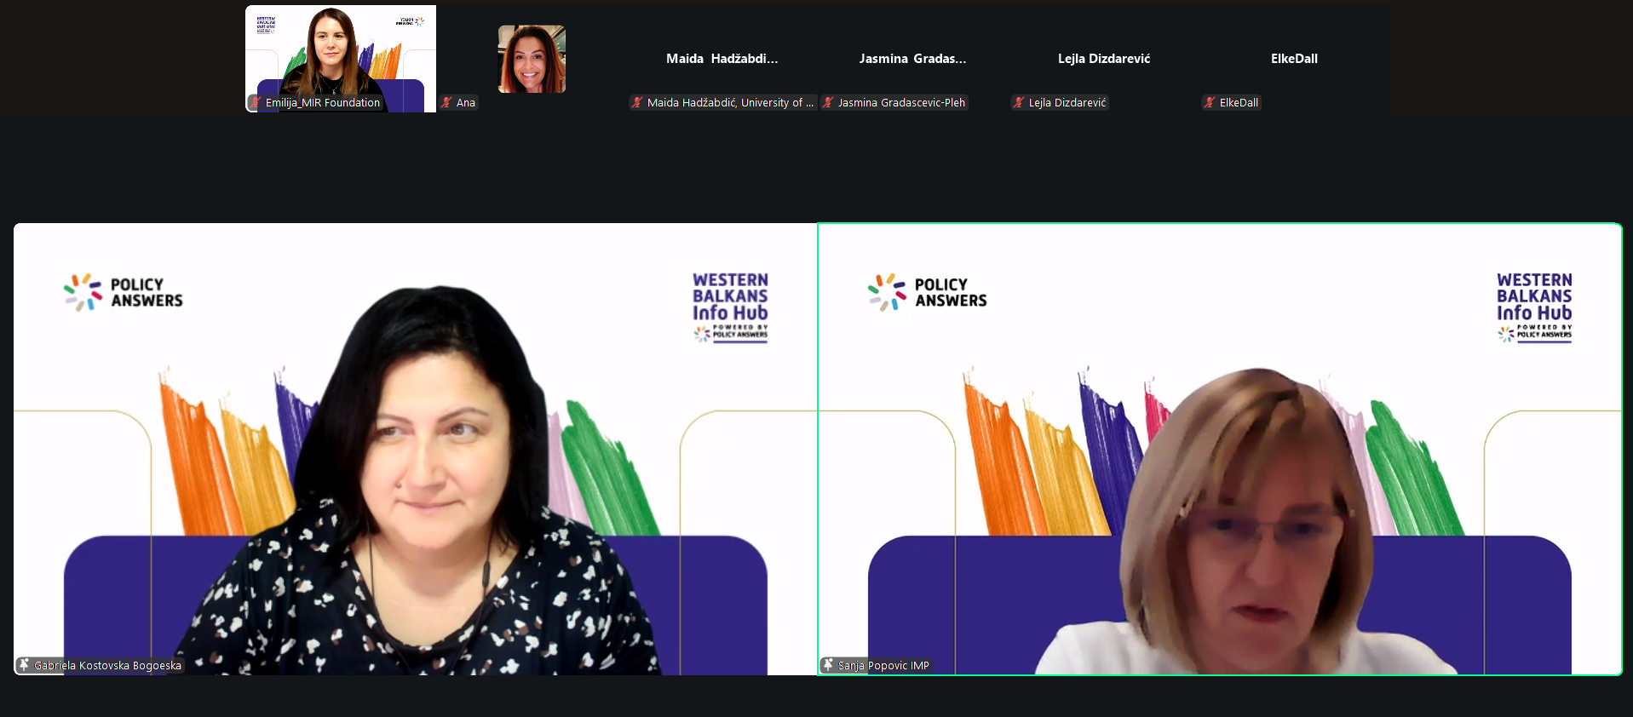The image size is (1633, 717).
Task: Click the 'Gabriela Kostovska Bogoeska' name label
Action: pyautogui.click(x=107, y=666)
